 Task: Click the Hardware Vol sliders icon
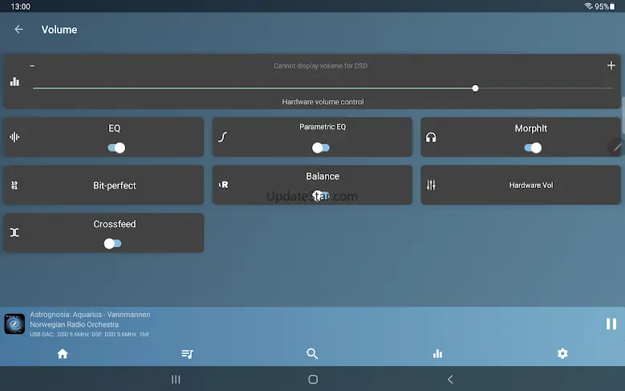pyautogui.click(x=431, y=185)
